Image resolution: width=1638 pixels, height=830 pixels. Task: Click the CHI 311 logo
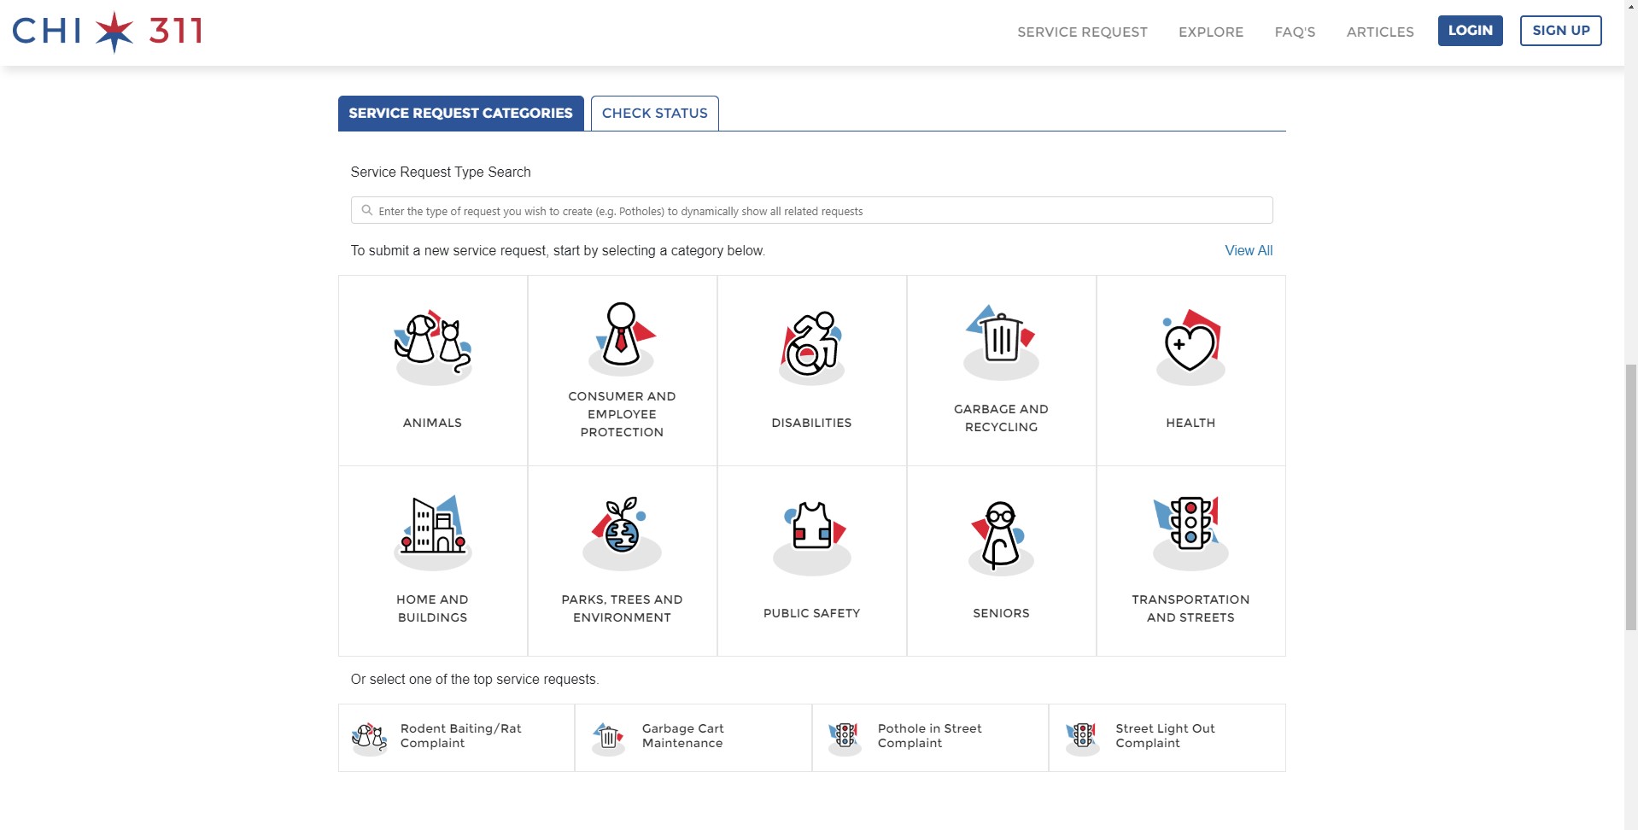[108, 32]
